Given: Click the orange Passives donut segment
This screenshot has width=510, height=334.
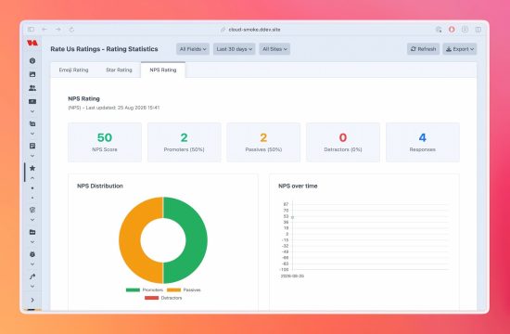Looking at the screenshot, I should click(130, 240).
